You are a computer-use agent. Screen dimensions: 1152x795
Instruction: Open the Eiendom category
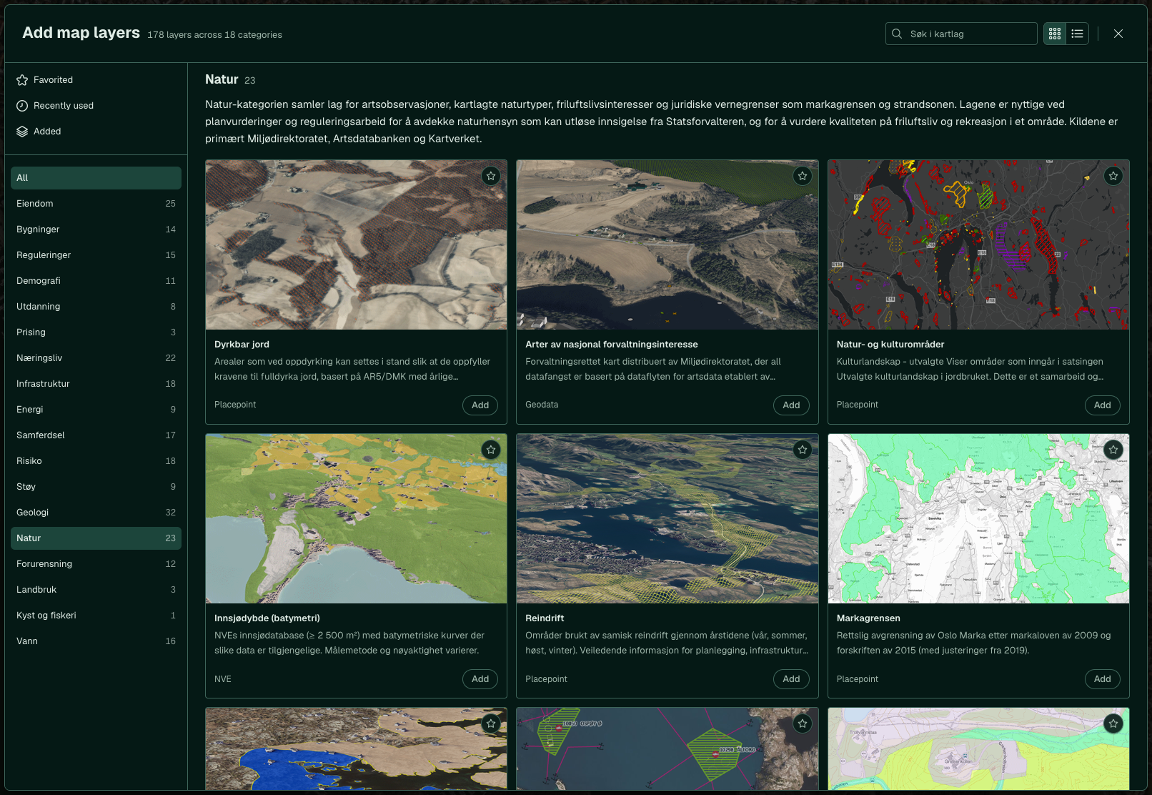96,204
